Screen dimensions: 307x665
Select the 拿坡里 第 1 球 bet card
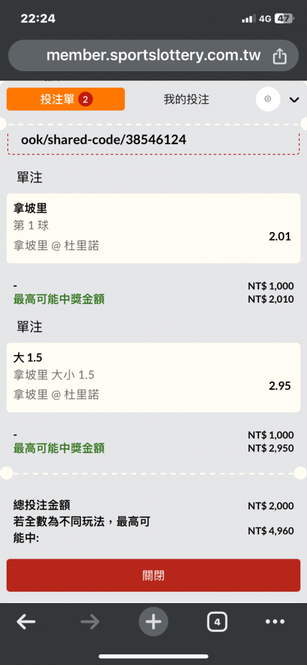tap(153, 228)
